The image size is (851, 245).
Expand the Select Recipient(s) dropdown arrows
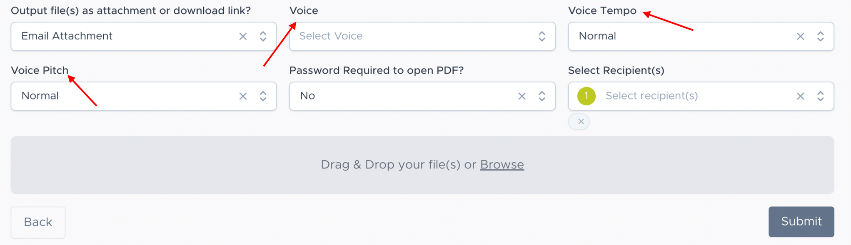click(x=820, y=96)
